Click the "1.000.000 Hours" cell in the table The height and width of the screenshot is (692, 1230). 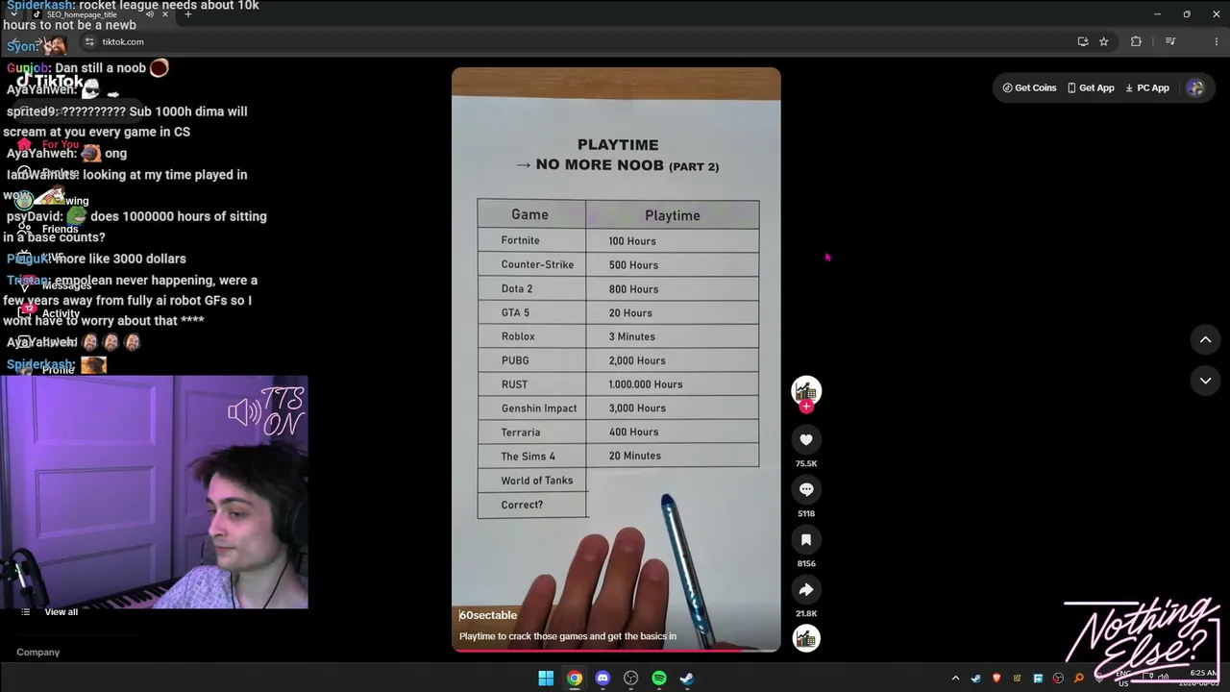673,384
